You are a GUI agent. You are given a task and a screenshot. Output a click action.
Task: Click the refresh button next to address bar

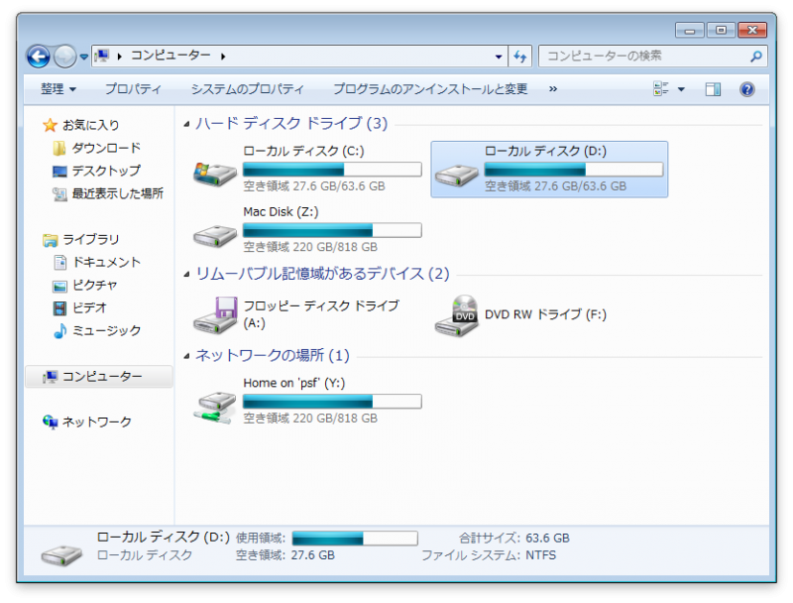point(519,57)
